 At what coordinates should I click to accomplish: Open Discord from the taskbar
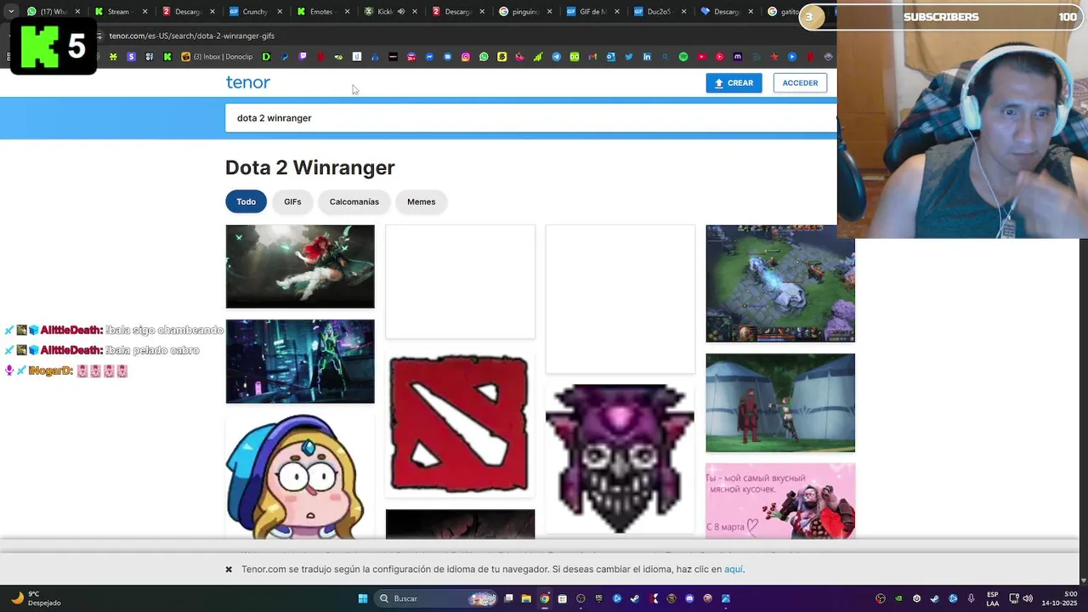pos(689,598)
